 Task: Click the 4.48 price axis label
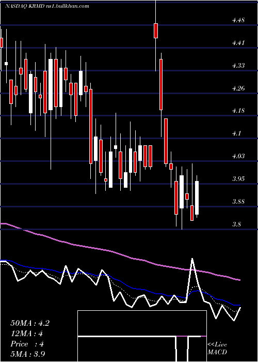pyautogui.click(x=238, y=20)
